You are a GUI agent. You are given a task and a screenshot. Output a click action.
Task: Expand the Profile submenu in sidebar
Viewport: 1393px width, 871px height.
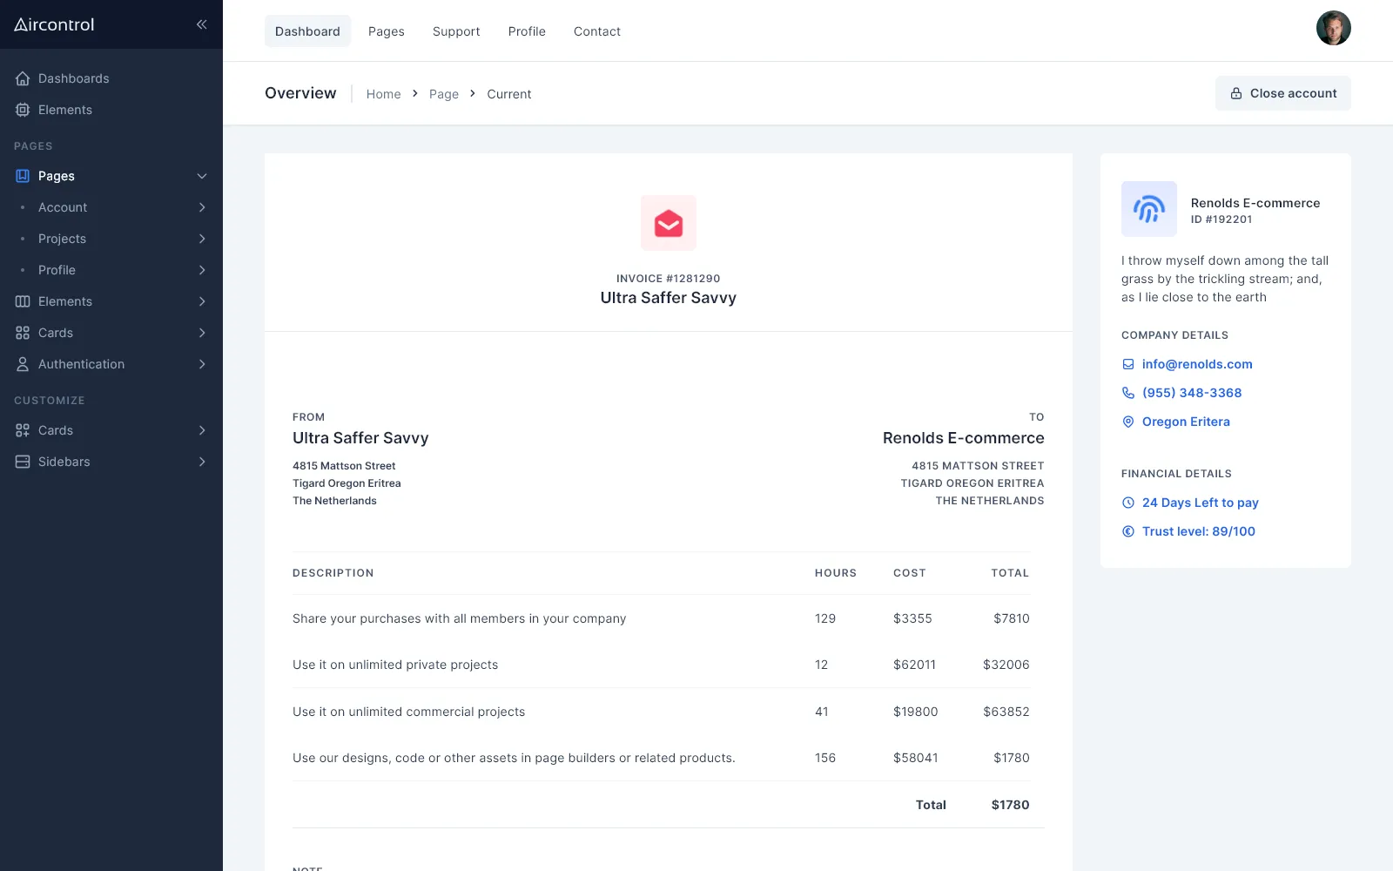point(202,270)
